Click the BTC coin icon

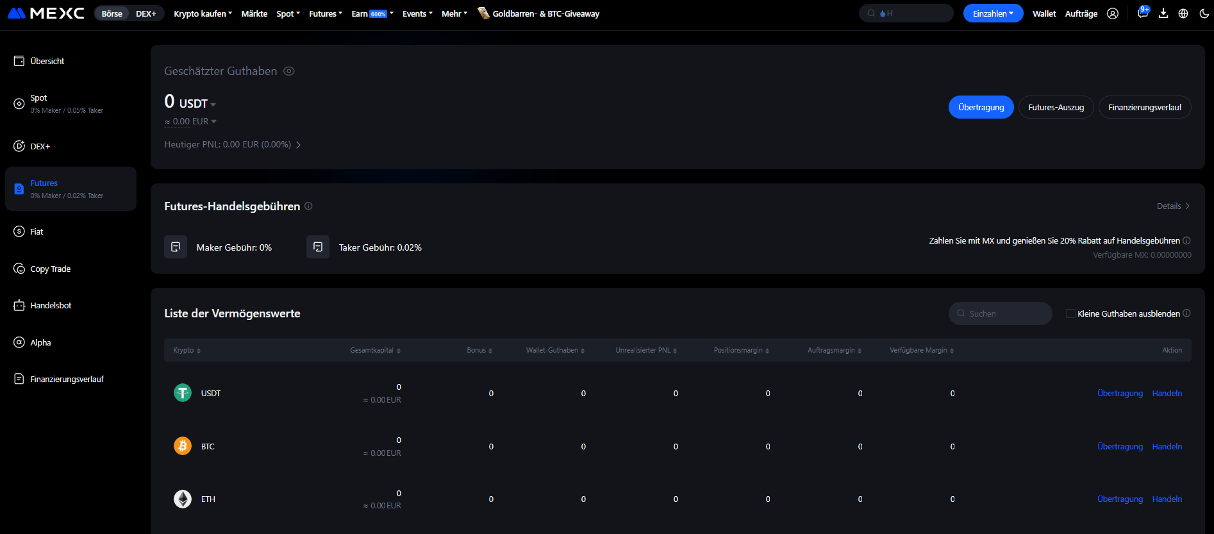[183, 446]
